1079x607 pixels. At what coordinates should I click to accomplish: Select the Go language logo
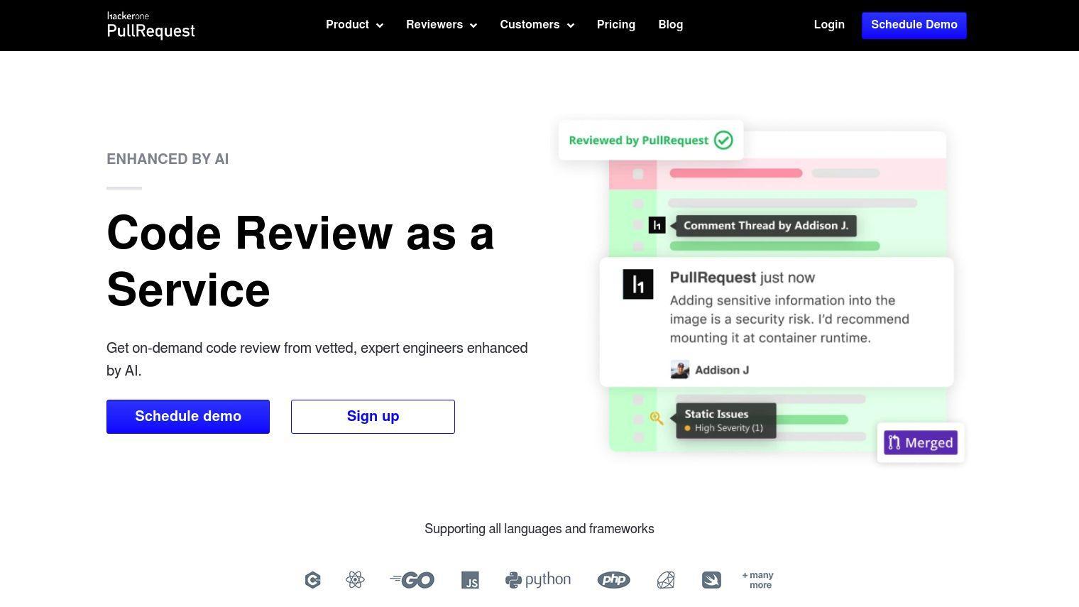tap(412, 580)
